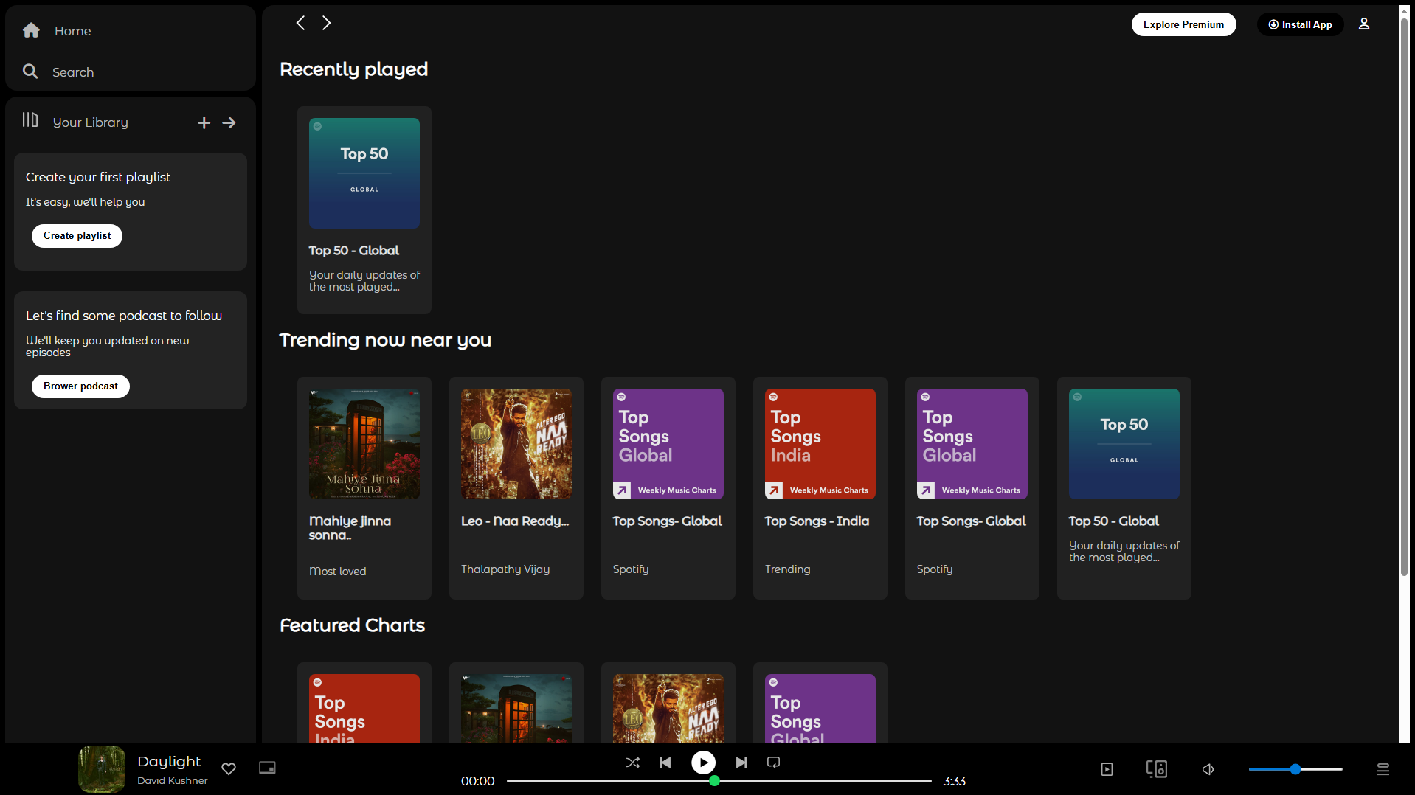Adjust the volume slider
1415x795 pixels.
coord(1295,769)
